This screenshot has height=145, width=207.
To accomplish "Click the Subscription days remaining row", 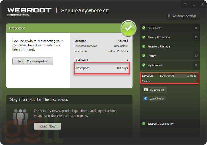I will pyautogui.click(x=101, y=68).
